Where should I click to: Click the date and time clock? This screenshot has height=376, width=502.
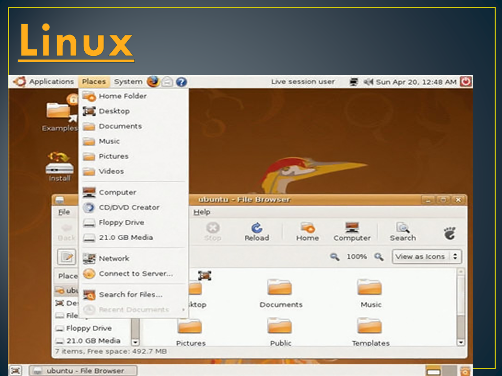(x=416, y=82)
